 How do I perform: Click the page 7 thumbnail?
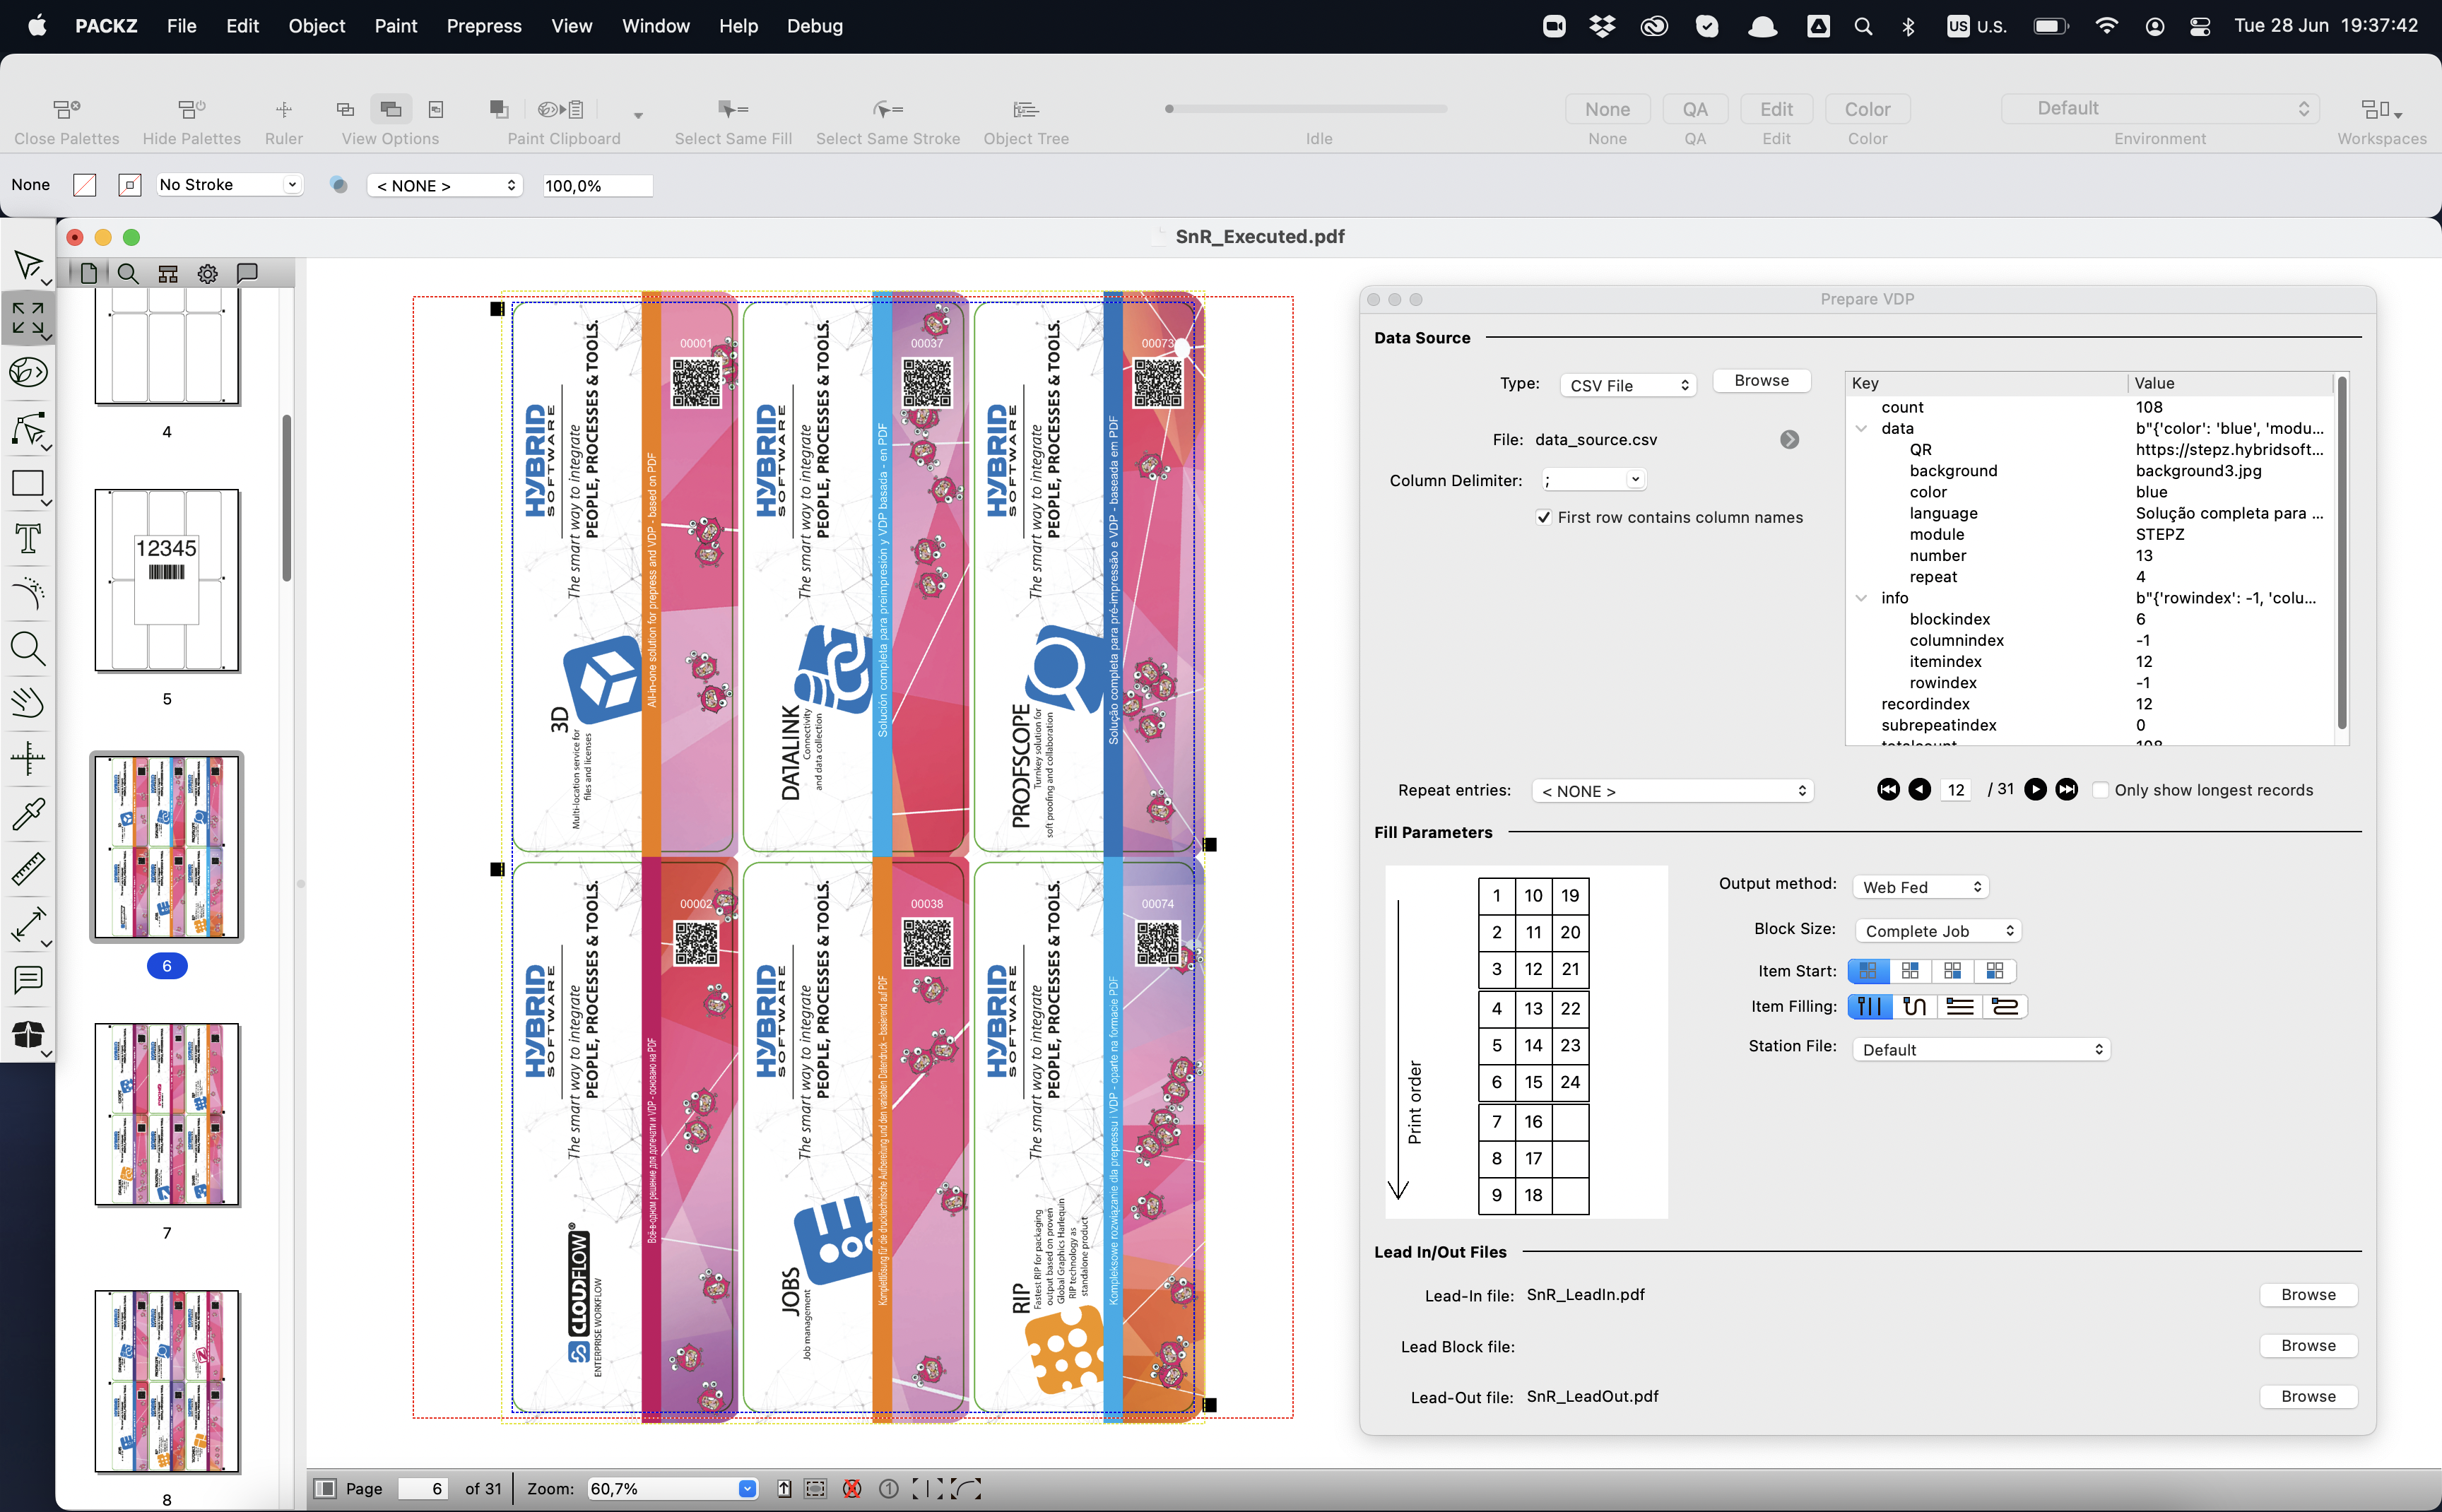point(167,1114)
